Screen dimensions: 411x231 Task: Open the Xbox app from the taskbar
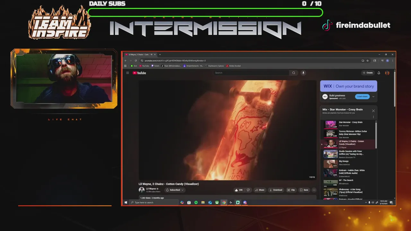(x=217, y=202)
